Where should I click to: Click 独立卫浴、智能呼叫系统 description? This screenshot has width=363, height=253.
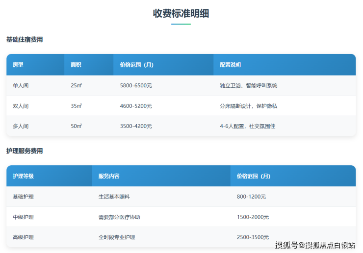coord(248,85)
